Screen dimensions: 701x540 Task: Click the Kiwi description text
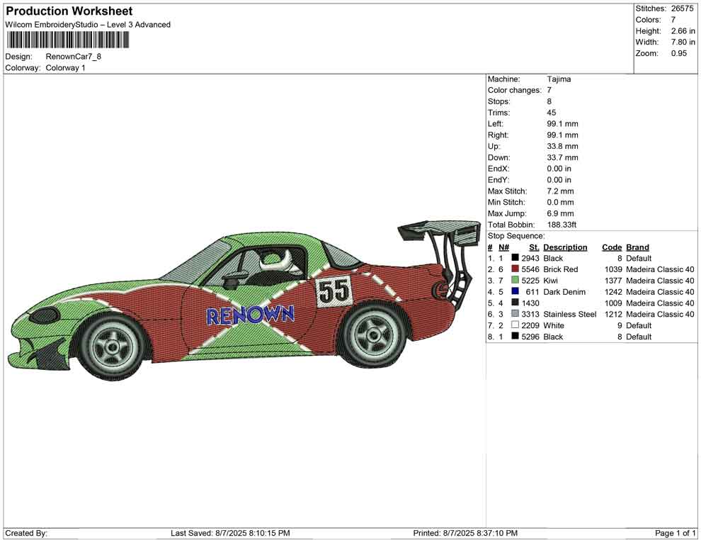pyautogui.click(x=550, y=281)
